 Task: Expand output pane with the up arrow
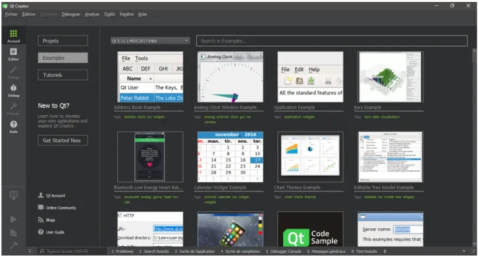click(464, 251)
